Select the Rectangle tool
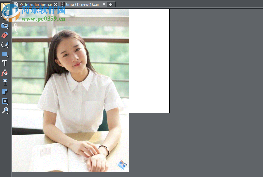Image resolution: width=263 pixels, height=177 pixels. click(5, 54)
